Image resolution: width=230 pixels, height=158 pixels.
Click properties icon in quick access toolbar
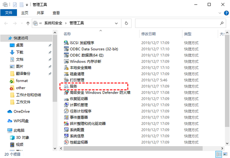click(15, 5)
